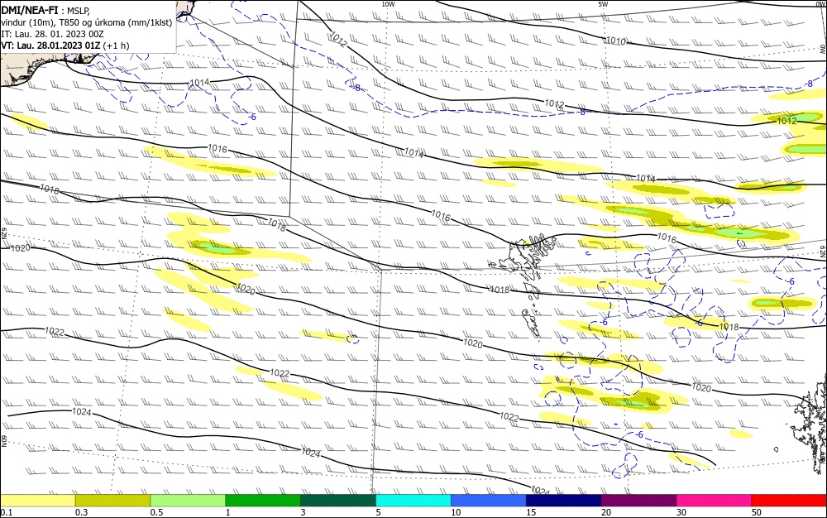Click the 'vindur (10m), T850 og úrkoma' line

[87, 22]
